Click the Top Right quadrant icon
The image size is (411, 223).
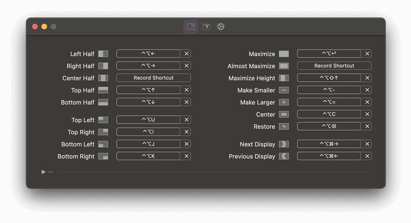click(103, 132)
